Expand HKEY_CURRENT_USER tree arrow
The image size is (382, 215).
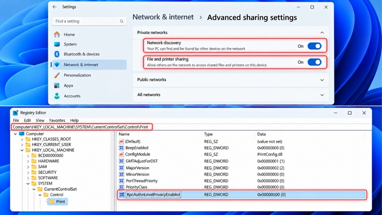point(22,145)
